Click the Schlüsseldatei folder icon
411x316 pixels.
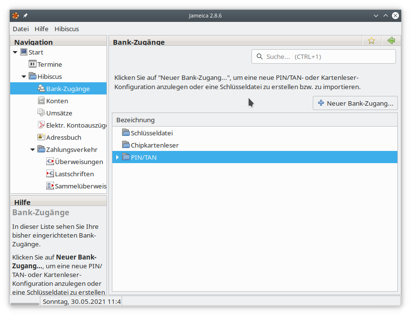pos(126,132)
